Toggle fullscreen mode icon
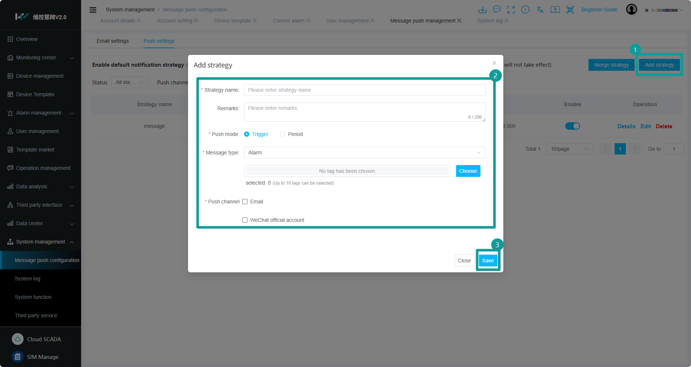 point(511,10)
